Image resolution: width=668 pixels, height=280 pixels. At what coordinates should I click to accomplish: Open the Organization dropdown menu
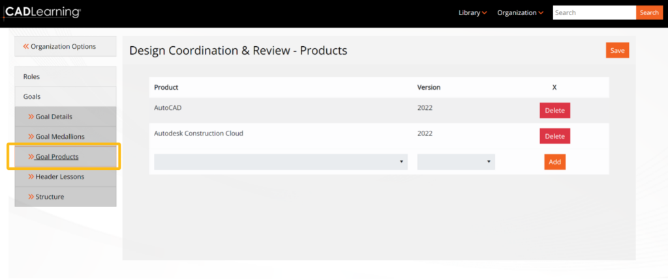pos(520,13)
